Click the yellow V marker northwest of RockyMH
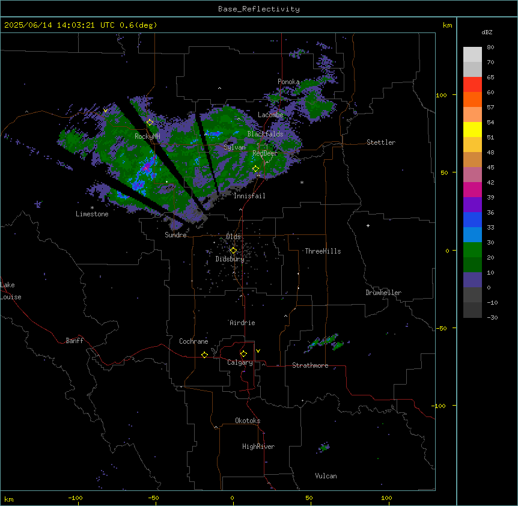Viewport: 518px width, 506px height. click(105, 111)
